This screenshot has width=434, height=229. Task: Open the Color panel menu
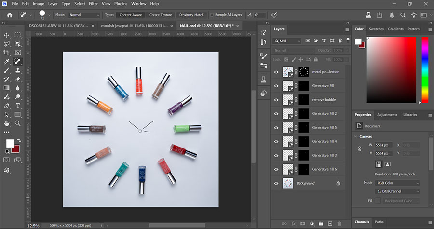[430, 29]
